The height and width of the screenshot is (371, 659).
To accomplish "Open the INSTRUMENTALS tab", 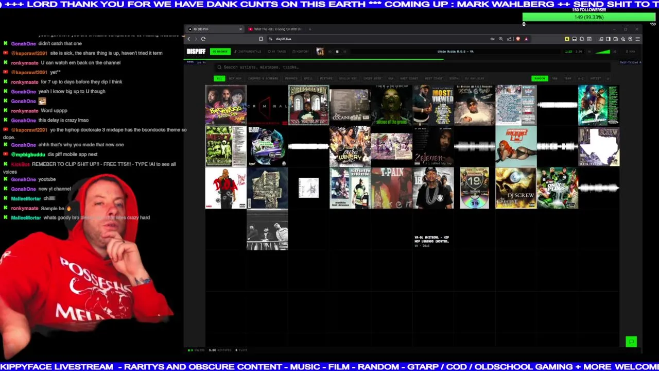I will (248, 52).
